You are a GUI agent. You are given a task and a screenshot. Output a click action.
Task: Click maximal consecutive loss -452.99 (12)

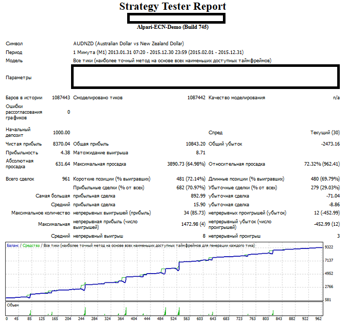click(327, 224)
